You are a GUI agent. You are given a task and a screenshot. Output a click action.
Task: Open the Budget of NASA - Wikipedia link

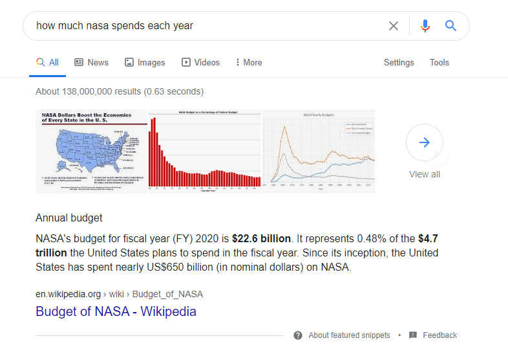(116, 311)
